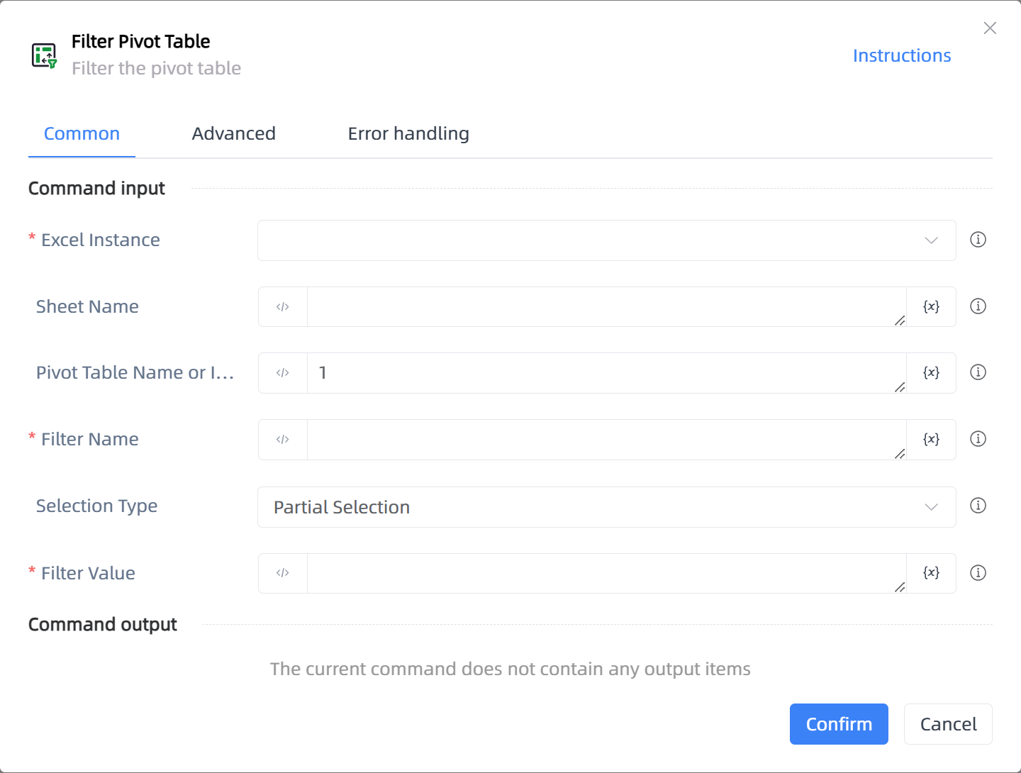Show info for Excel Instance field
The image size is (1021, 773).
978,240
